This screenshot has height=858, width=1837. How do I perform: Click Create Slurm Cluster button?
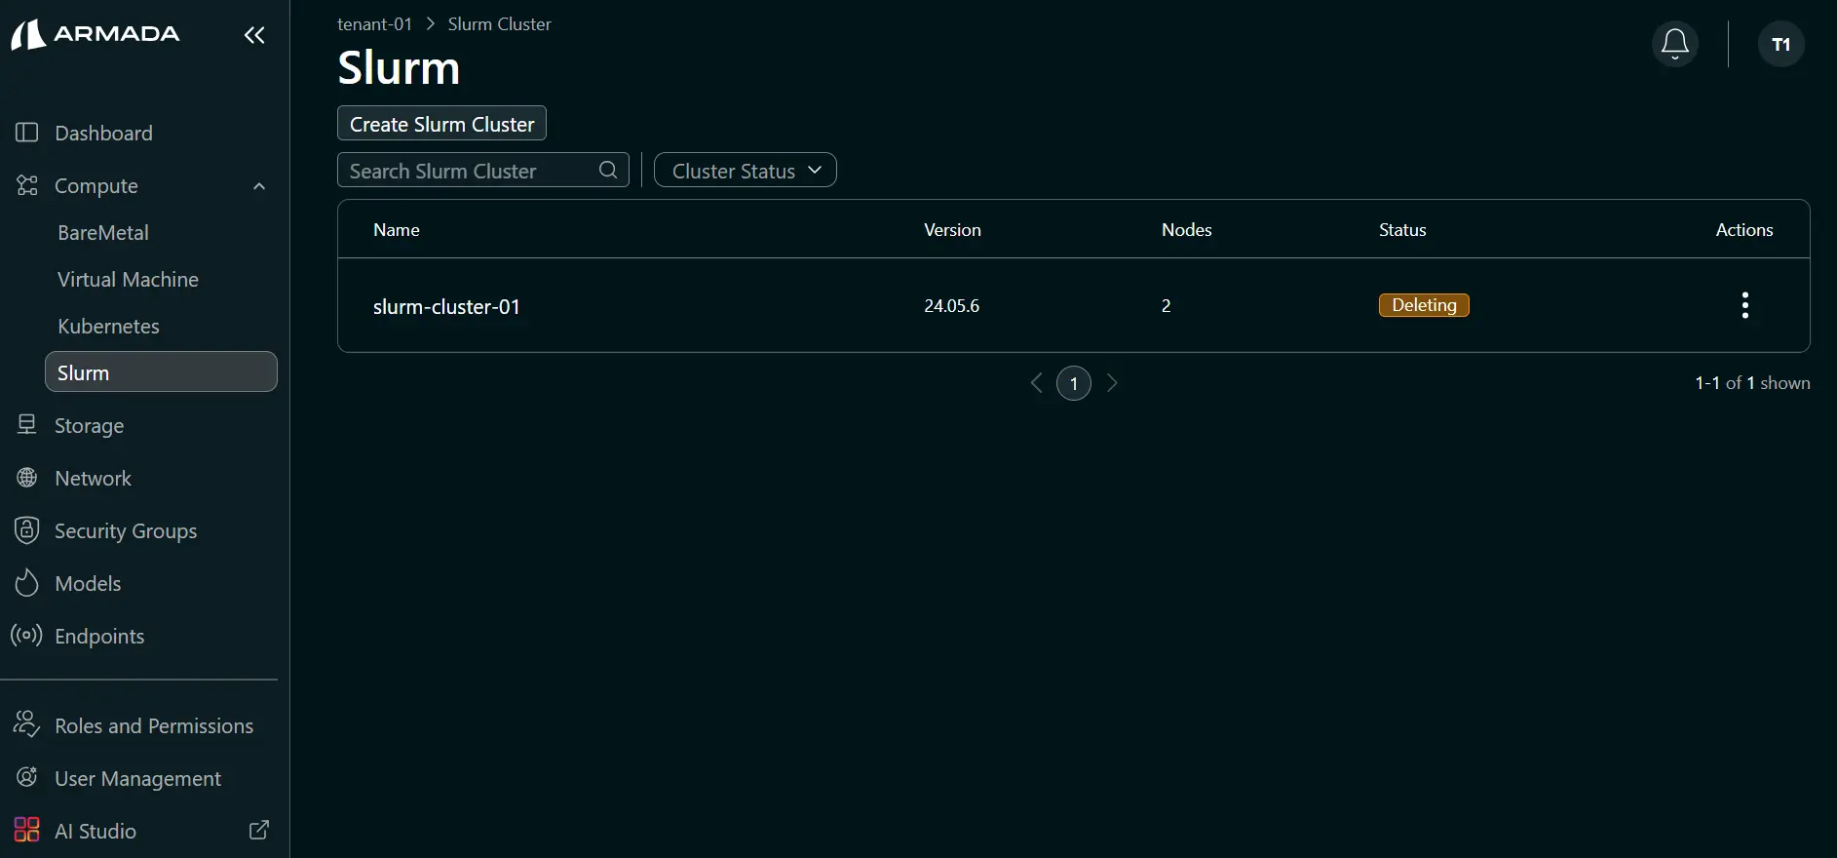441,123
